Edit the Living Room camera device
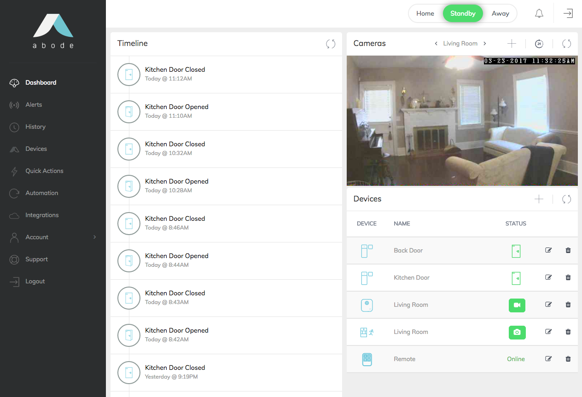Screen dimensions: 582x397 tap(548, 305)
